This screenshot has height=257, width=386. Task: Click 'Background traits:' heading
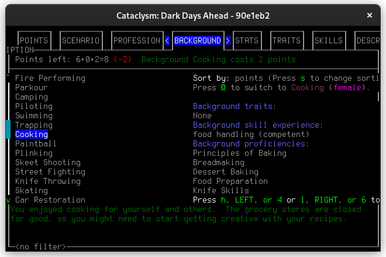click(235, 107)
